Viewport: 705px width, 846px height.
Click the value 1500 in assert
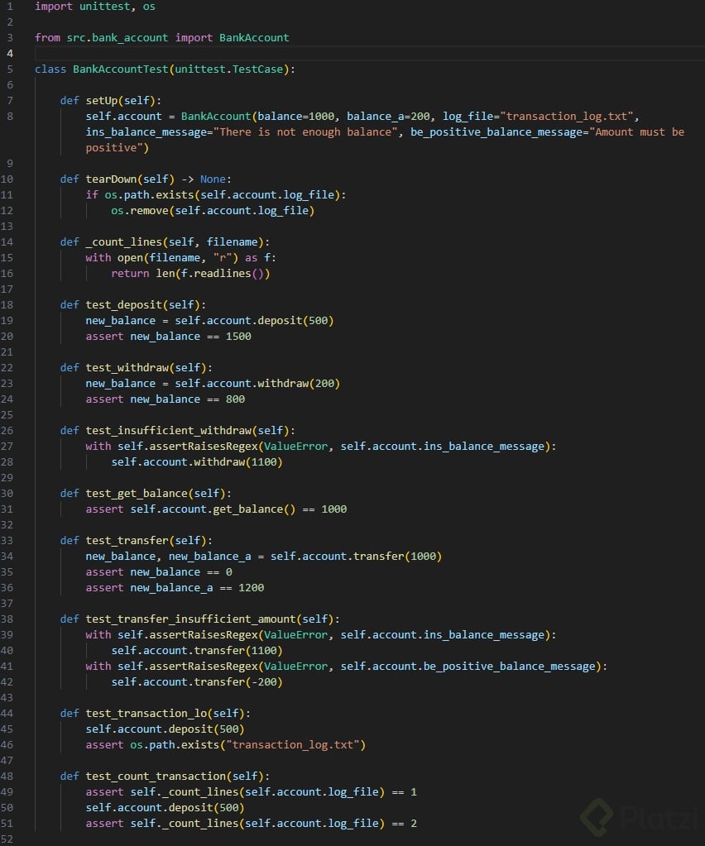tap(238, 336)
